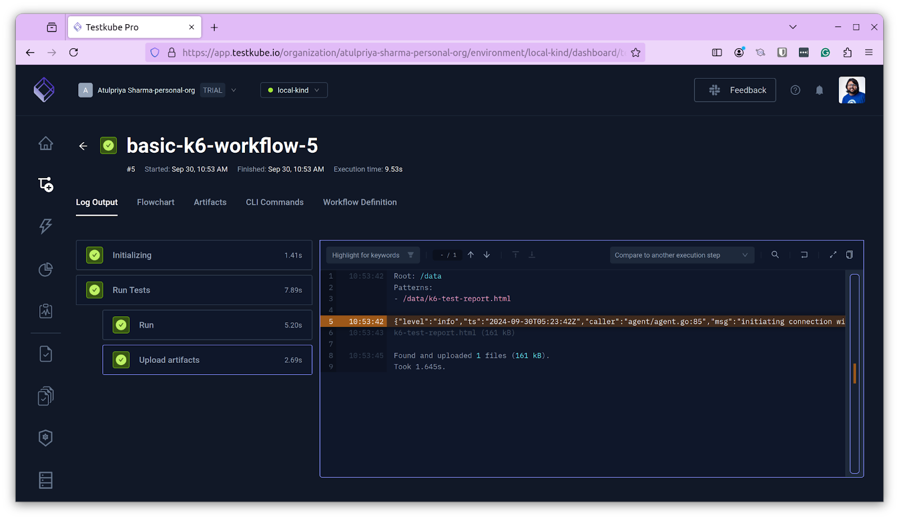The width and height of the screenshot is (899, 519).
Task: Open the clipboard chart status icon
Action: 46,311
